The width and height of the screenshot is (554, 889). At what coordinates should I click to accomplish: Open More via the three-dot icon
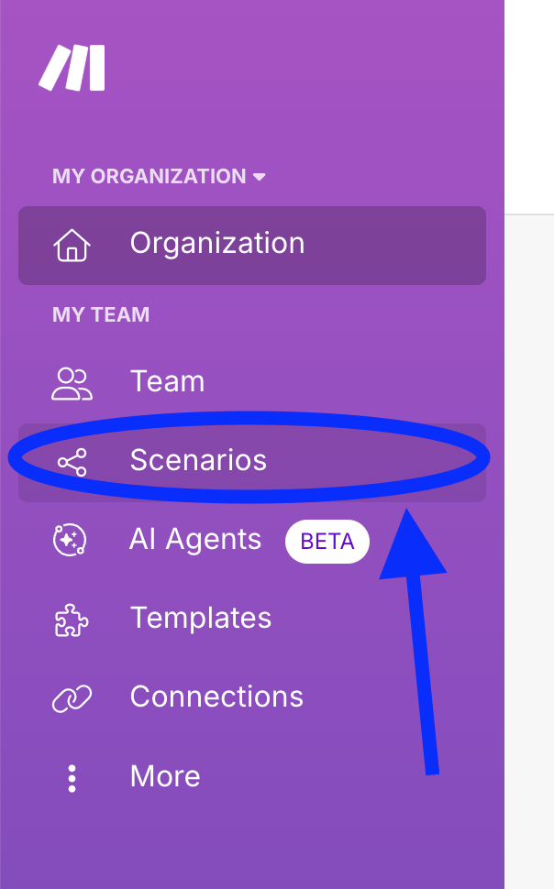point(72,776)
